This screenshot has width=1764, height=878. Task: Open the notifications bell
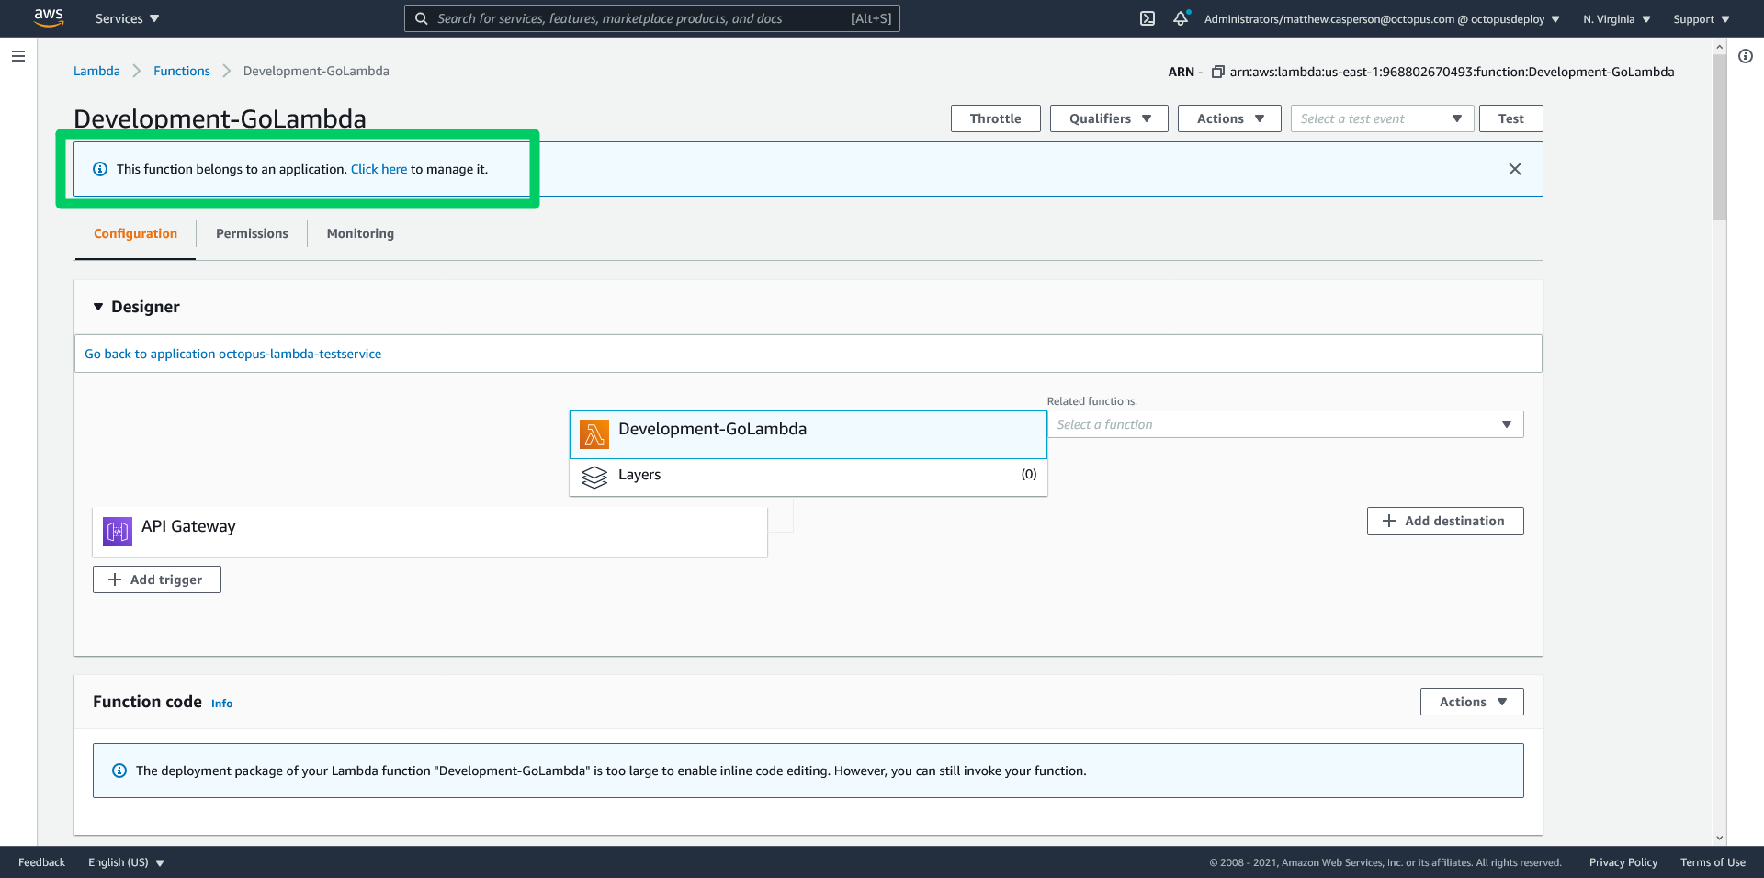[x=1181, y=18]
